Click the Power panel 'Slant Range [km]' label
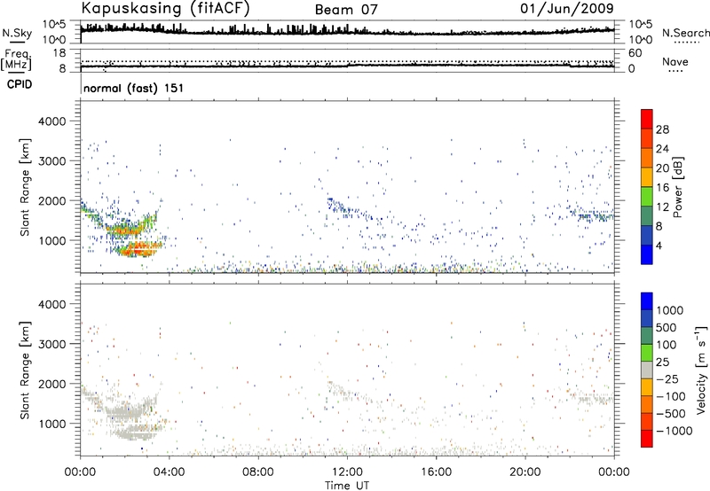 (x=25, y=187)
